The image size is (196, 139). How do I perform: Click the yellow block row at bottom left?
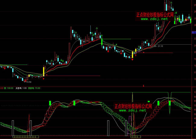(26, 137)
